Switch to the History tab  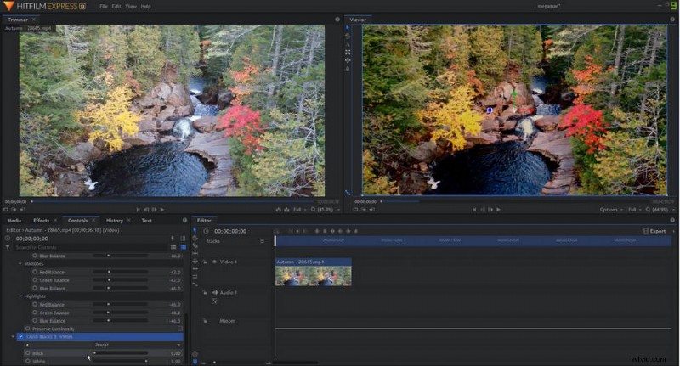point(115,221)
